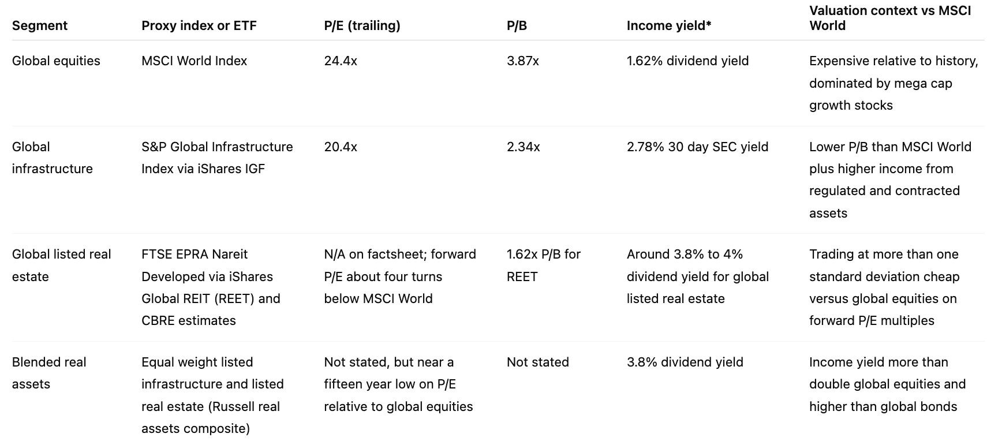The height and width of the screenshot is (441, 987).
Task: Select the 1.62x P/B for REET cell
Action: pos(543,265)
